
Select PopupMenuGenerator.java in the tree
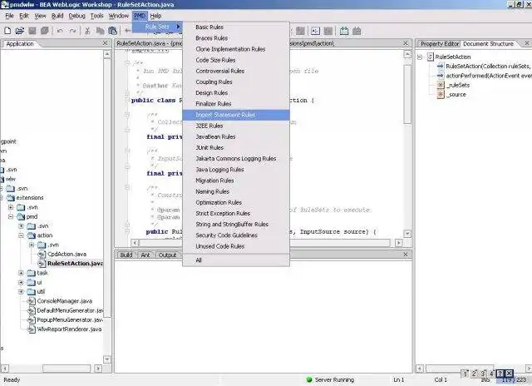(x=70, y=319)
